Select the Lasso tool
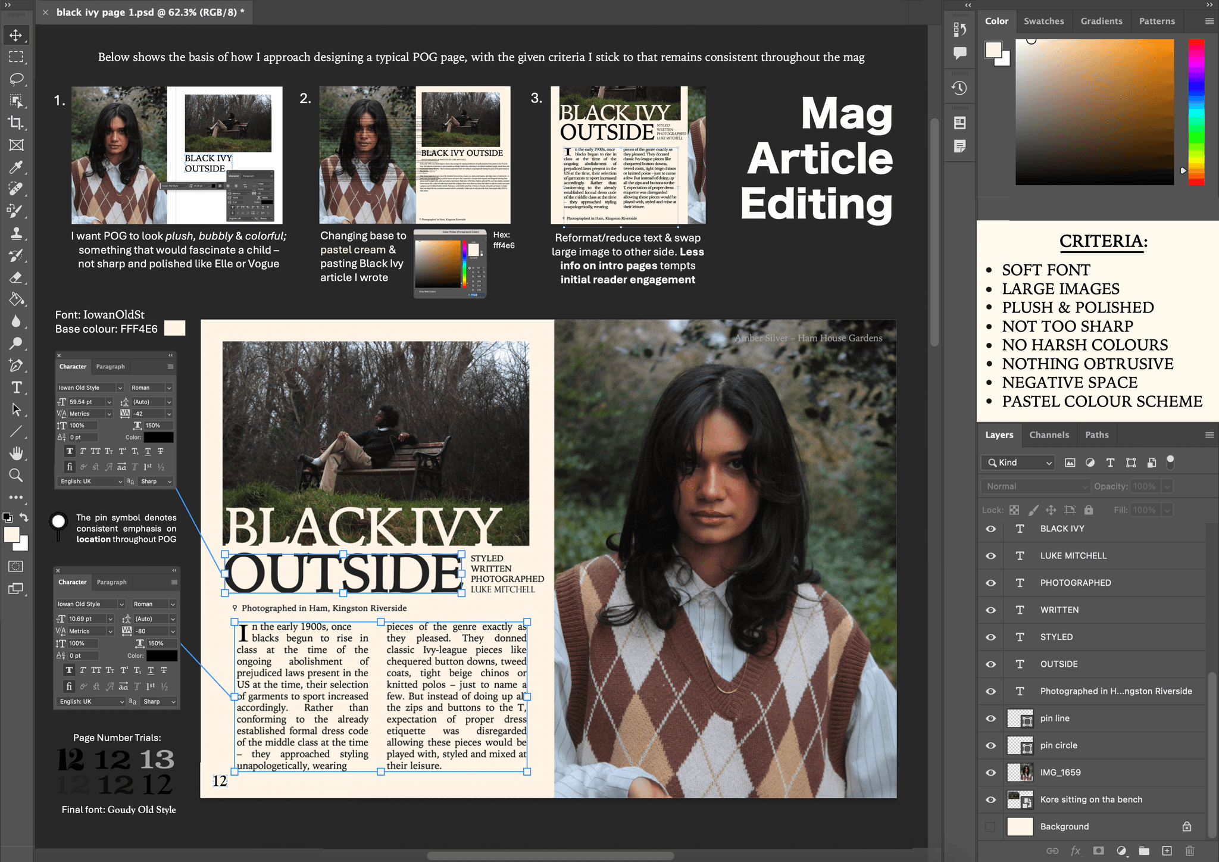This screenshot has height=862, width=1219. point(16,79)
